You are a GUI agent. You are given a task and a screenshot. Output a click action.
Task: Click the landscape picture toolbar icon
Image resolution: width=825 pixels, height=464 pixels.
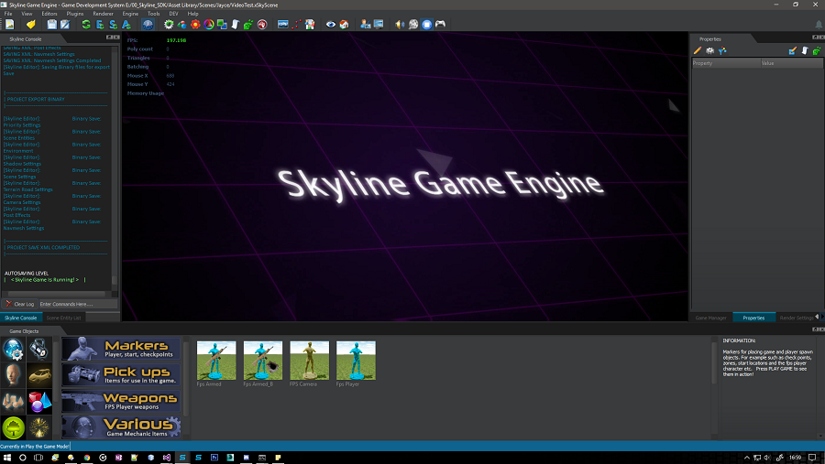click(x=282, y=24)
